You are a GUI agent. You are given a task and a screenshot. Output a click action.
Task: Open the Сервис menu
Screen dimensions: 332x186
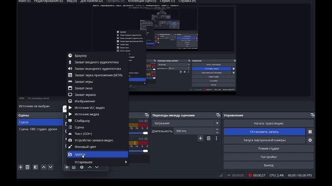coord(167,1)
